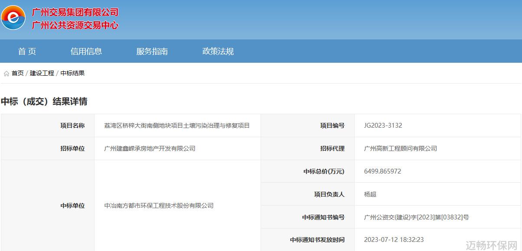Open the 服务指南 navigation menu item
Image resolution: width=522 pixels, height=251 pixels.
(x=152, y=51)
